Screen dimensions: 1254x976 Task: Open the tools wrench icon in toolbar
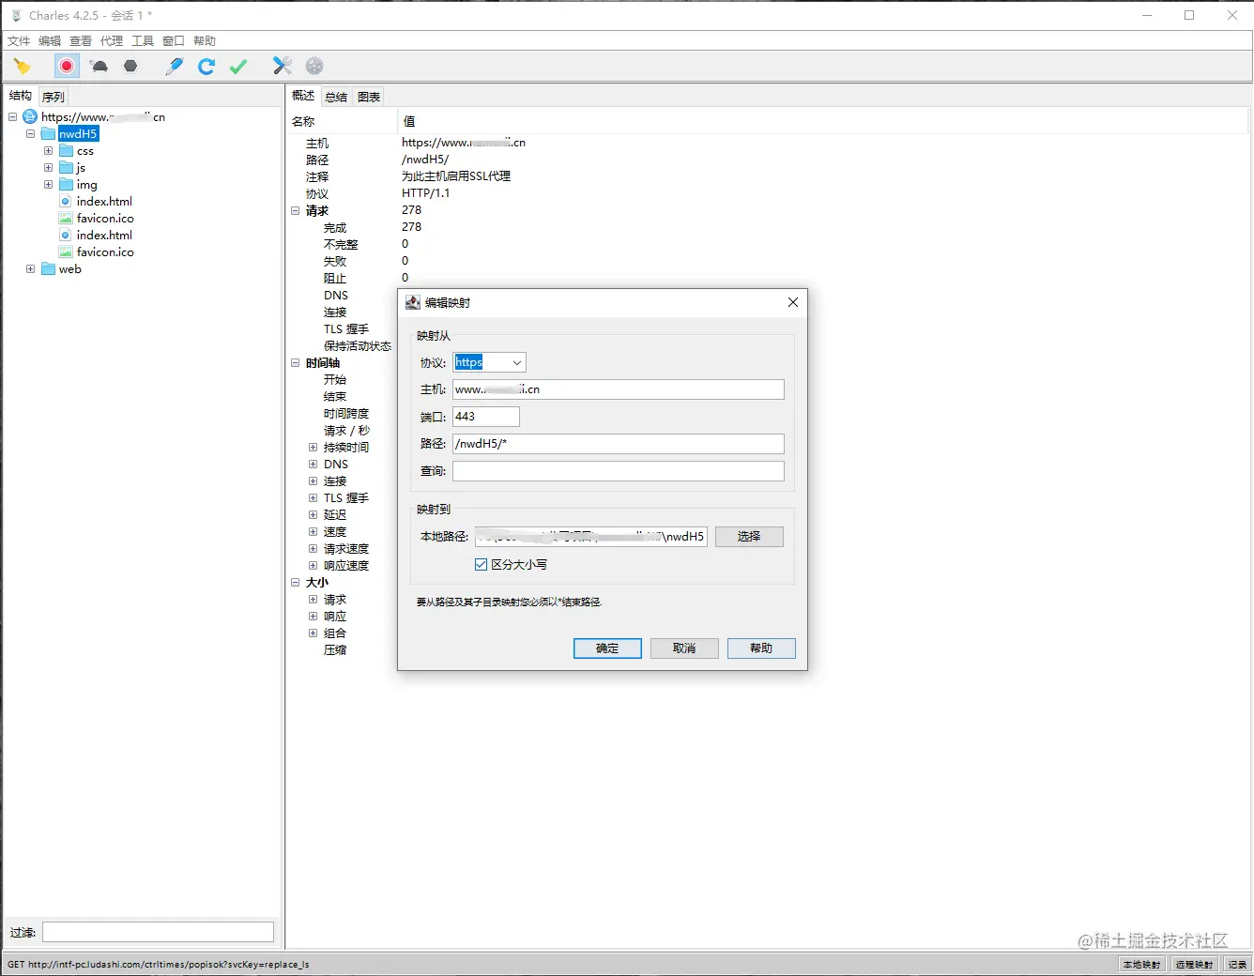[x=283, y=66]
